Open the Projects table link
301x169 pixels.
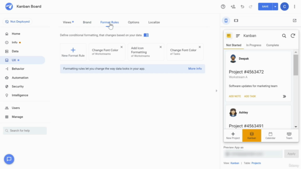point(256,163)
